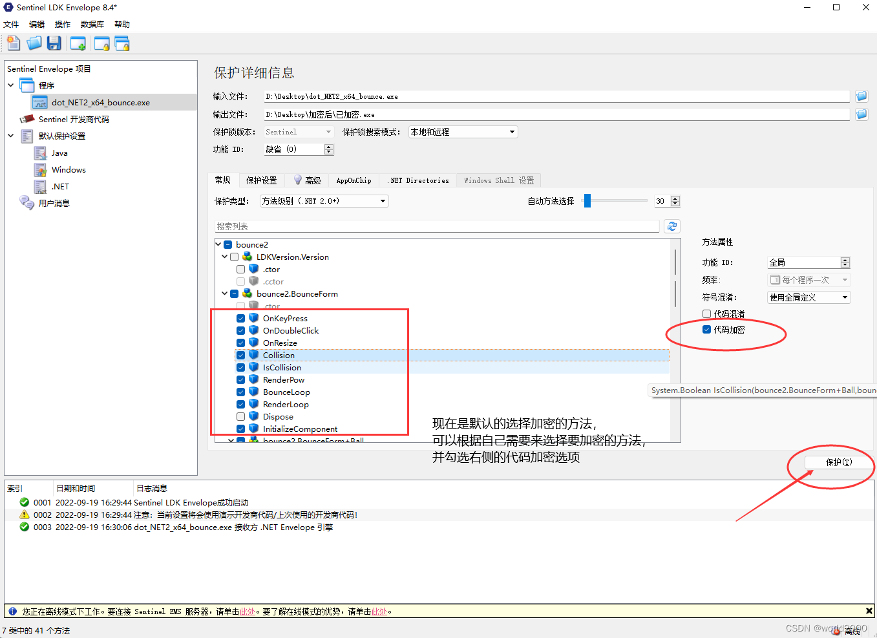The height and width of the screenshot is (638, 877).
Task: Open 符号混淆 global definition dropdown
Action: pos(808,297)
